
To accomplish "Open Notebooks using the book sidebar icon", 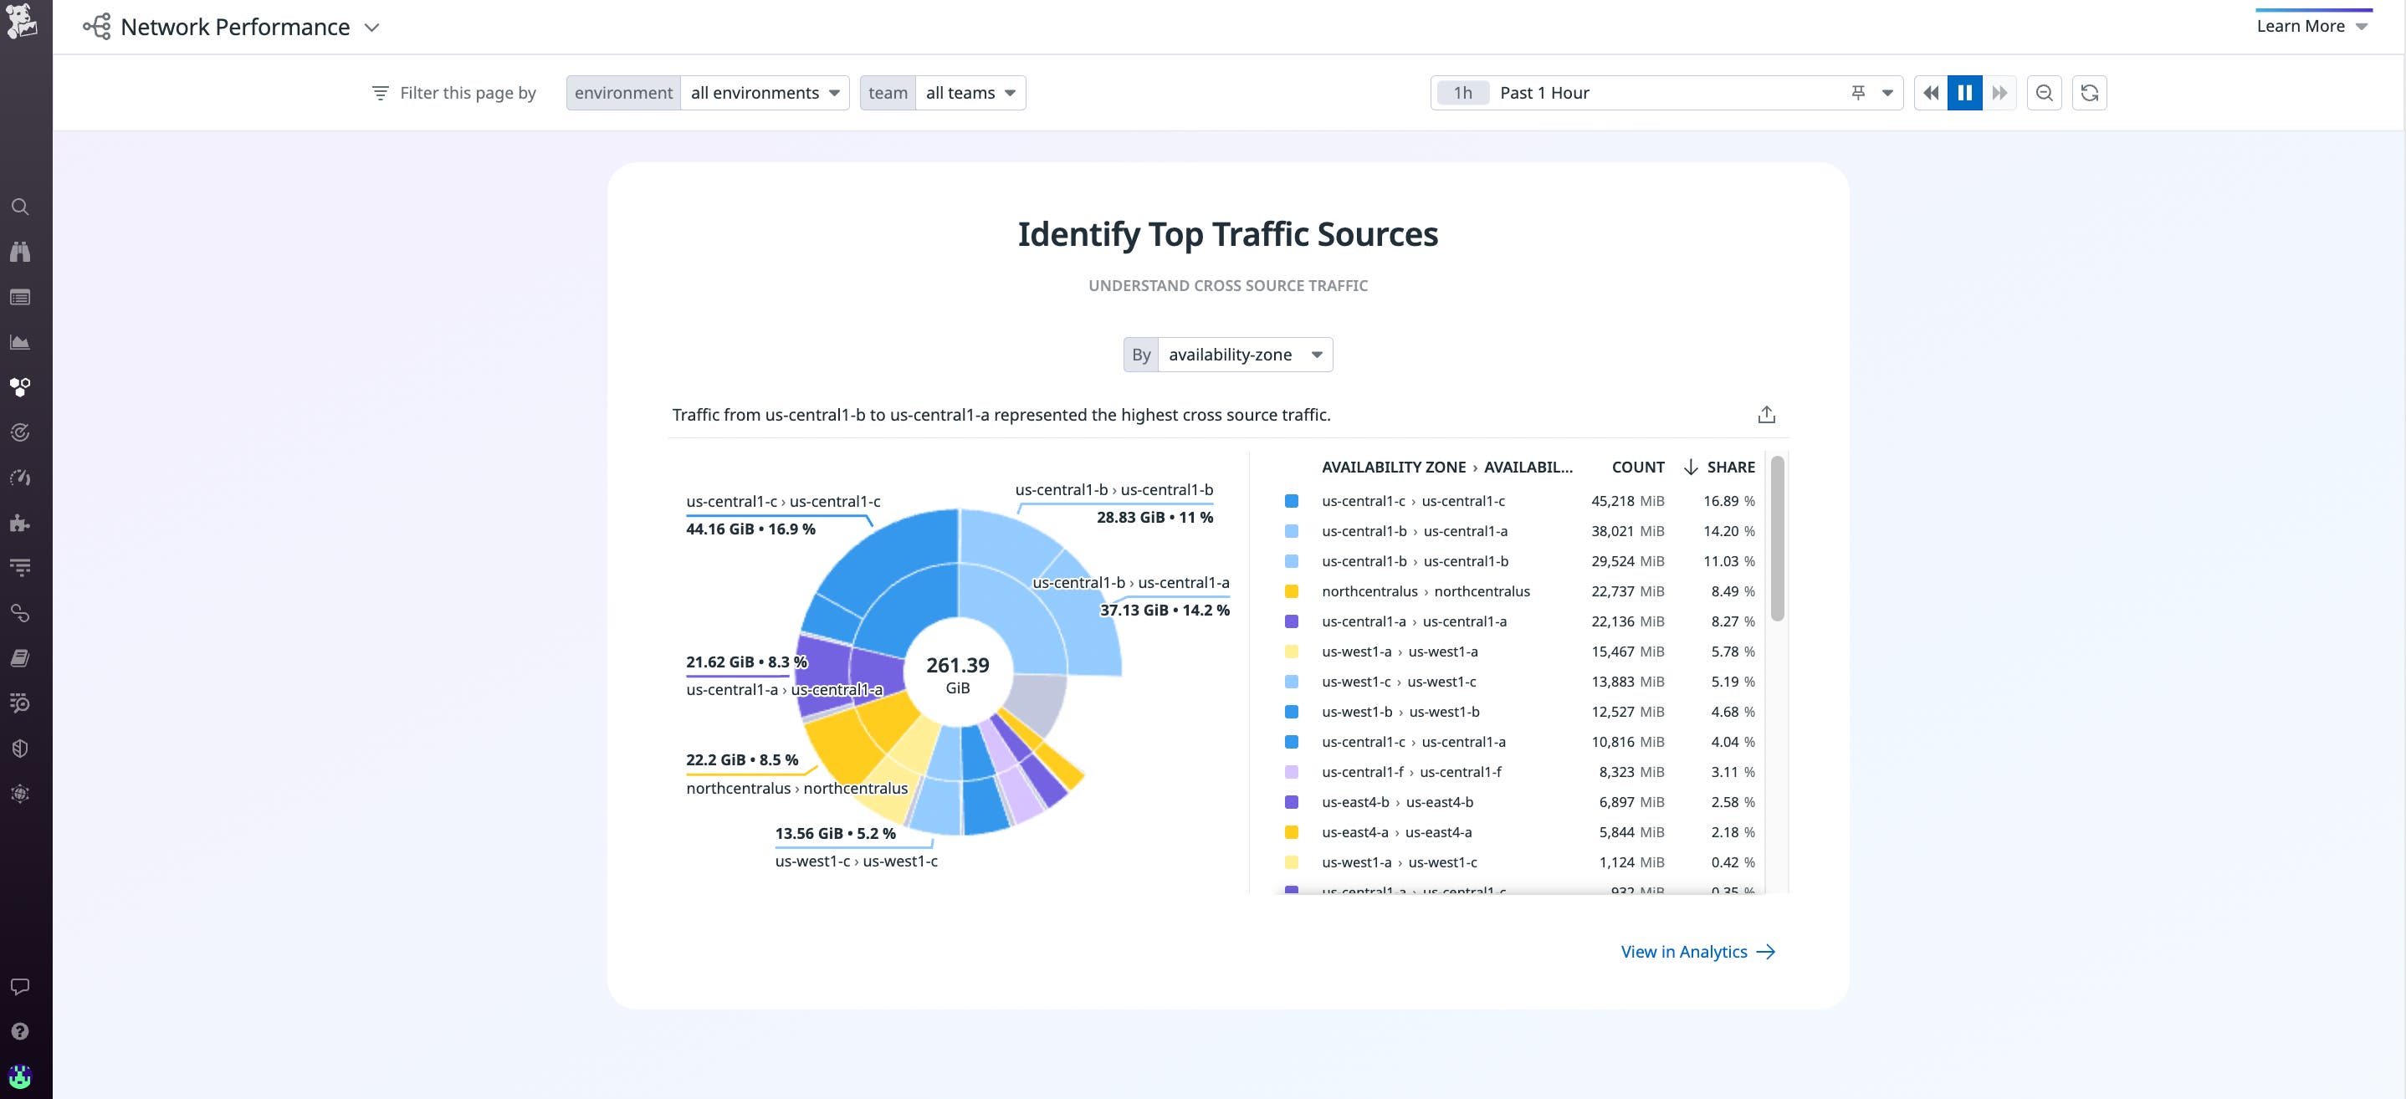I will [21, 658].
